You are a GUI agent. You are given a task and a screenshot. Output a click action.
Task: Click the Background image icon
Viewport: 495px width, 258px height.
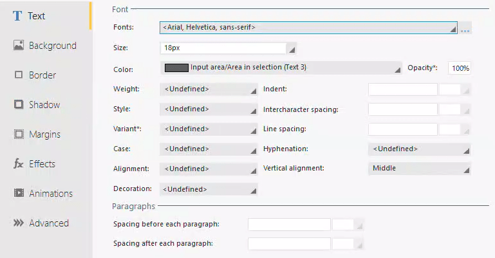point(19,46)
